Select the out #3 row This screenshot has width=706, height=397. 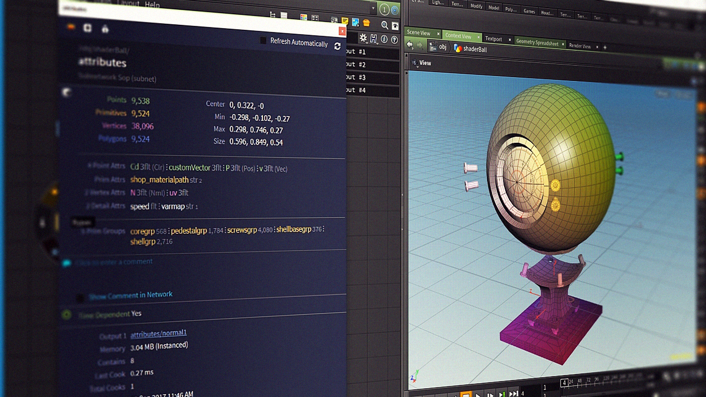click(x=372, y=77)
